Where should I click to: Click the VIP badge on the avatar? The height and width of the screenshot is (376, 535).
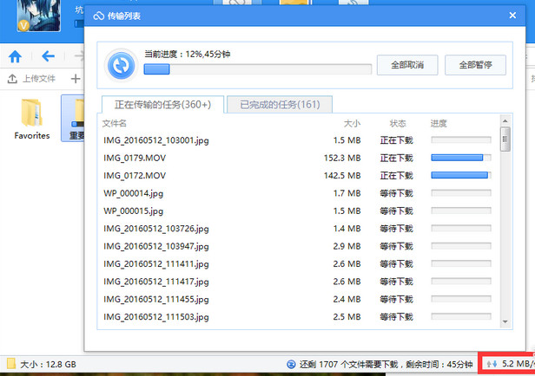tap(23, 25)
